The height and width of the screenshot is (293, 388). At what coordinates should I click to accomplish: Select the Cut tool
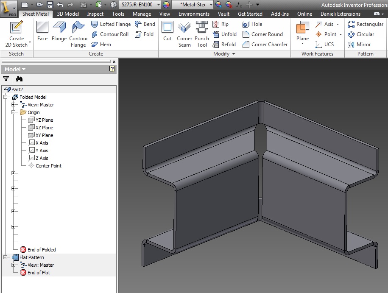(167, 32)
